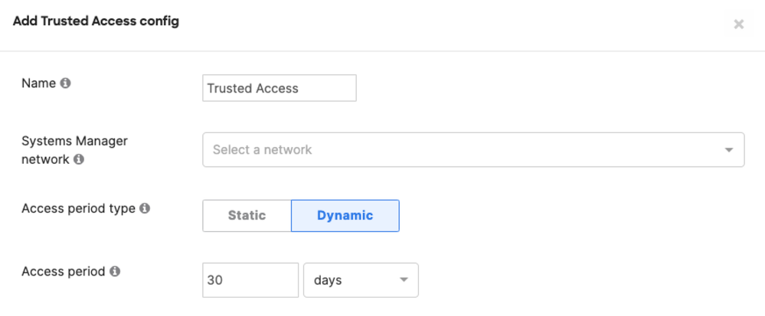Click the info icon beside Access period
This screenshot has height=316, width=765.
(115, 272)
